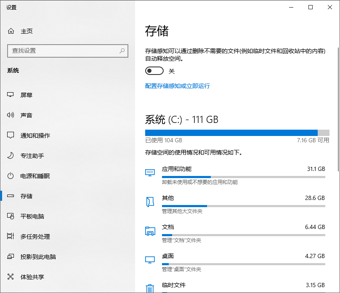Image resolution: width=340 pixels, height=293 pixels.
Task: Click the 文档 folder icon
Action: click(x=150, y=231)
